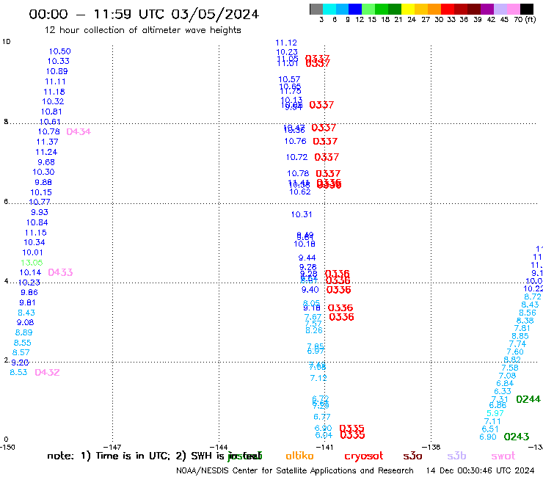This screenshot has width=543, height=477.
Task: Click the 's3b' satellite legend label
Action: coord(456,456)
